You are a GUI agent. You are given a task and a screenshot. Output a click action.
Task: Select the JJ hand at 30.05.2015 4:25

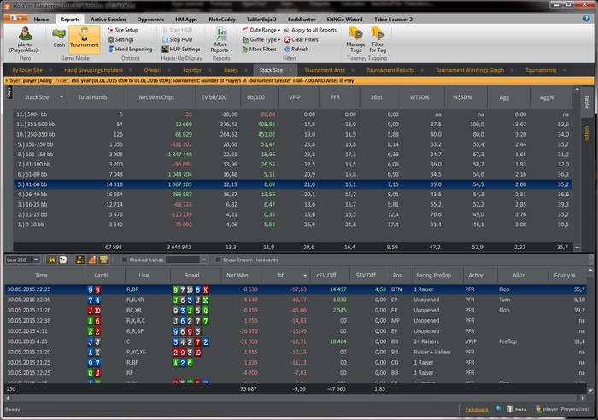[x=296, y=341]
